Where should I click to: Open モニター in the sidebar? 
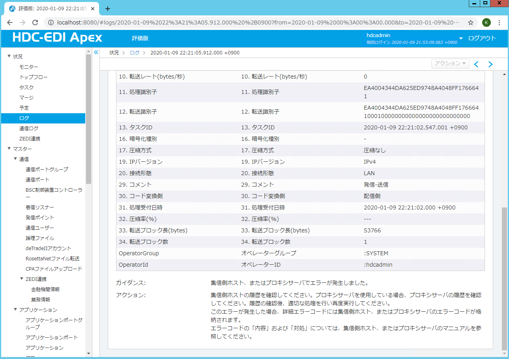29,67
